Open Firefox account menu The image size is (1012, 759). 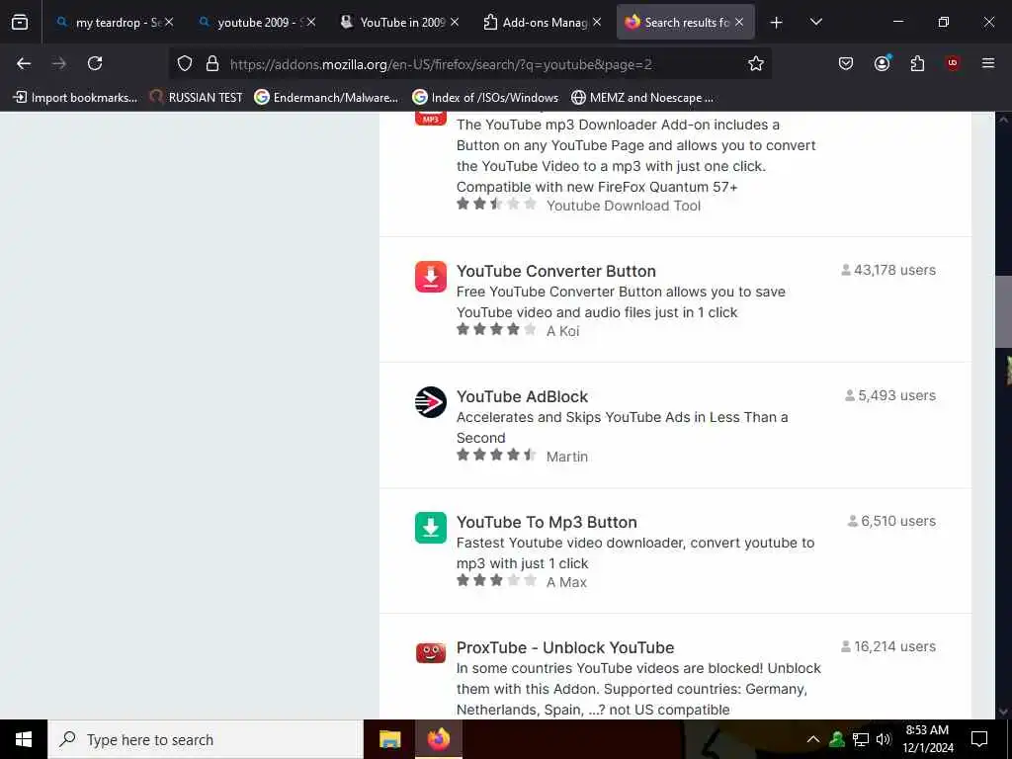882,63
